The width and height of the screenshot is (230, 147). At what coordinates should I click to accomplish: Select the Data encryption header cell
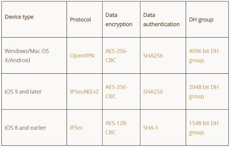point(119,20)
